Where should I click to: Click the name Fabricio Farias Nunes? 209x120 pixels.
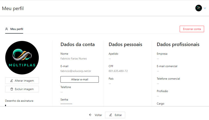73,59
